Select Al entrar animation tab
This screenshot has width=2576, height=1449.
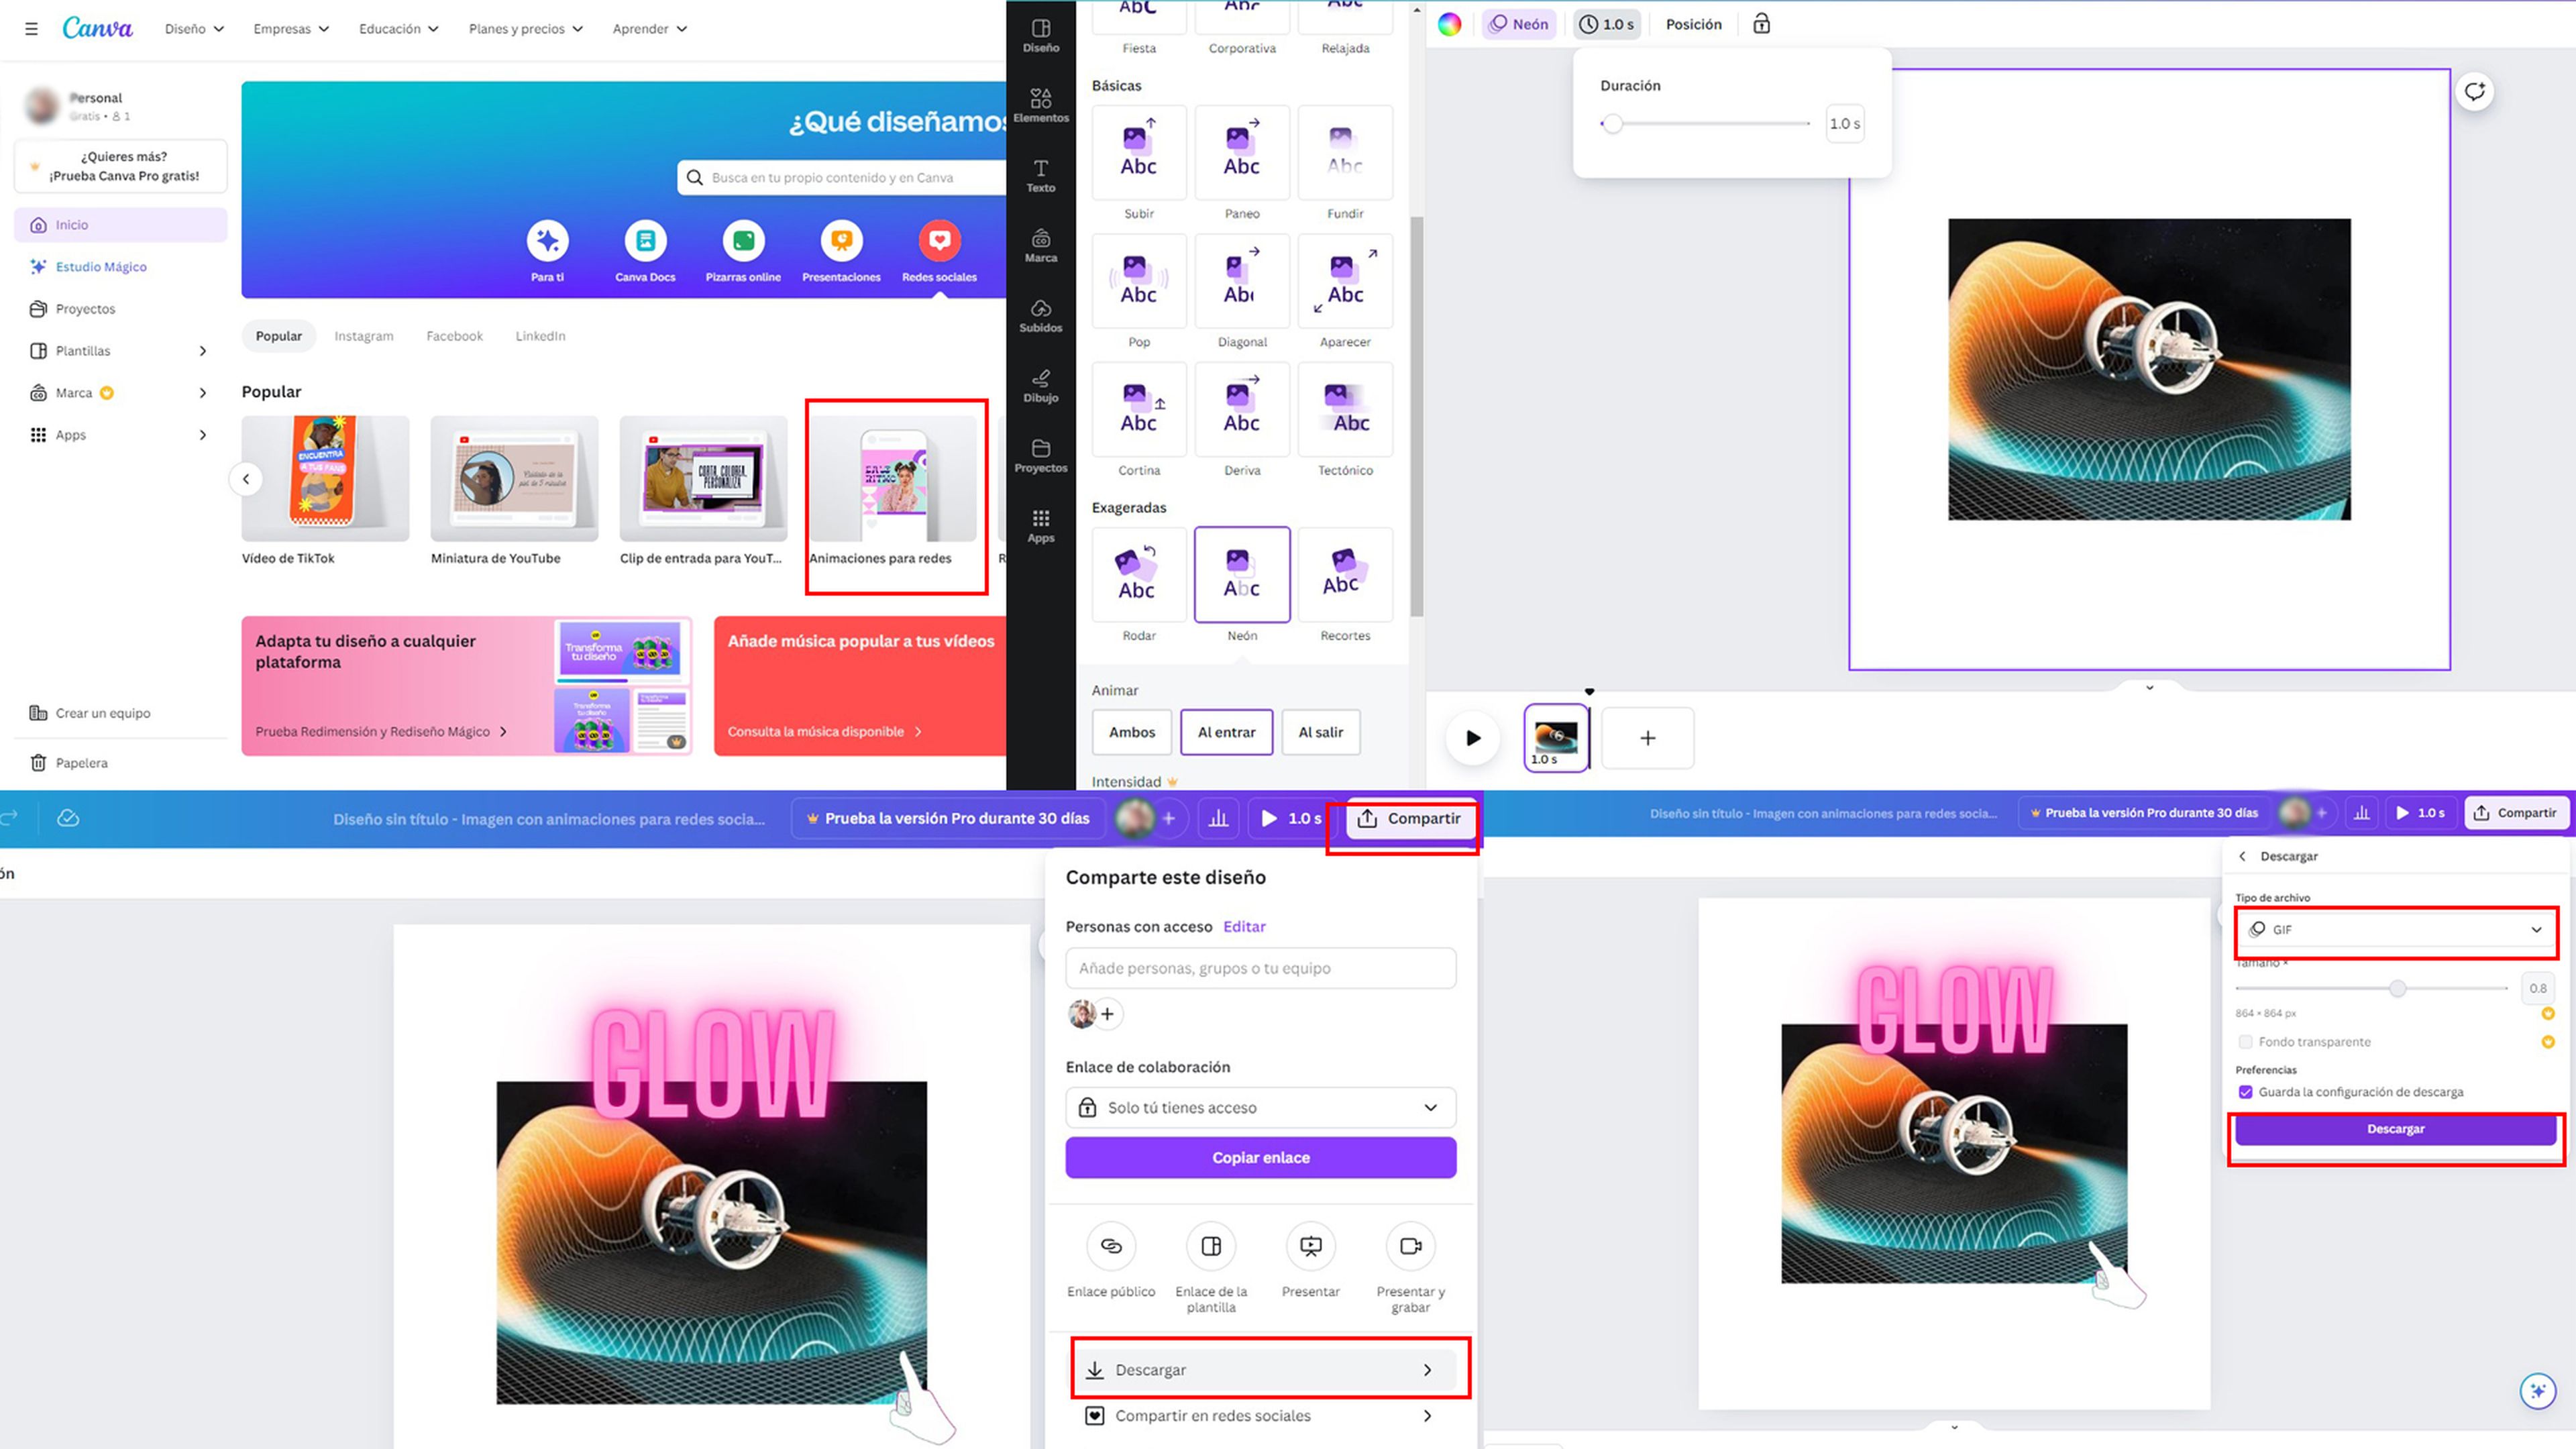(1226, 731)
